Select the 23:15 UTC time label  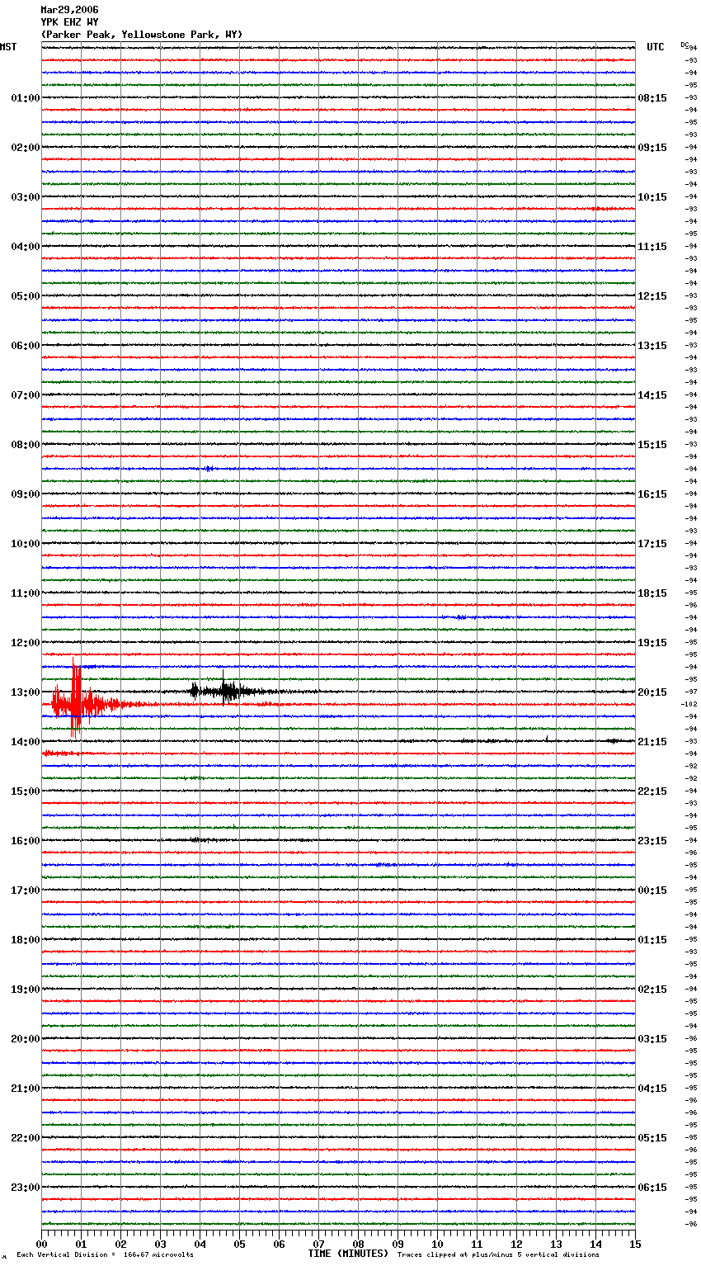[652, 841]
